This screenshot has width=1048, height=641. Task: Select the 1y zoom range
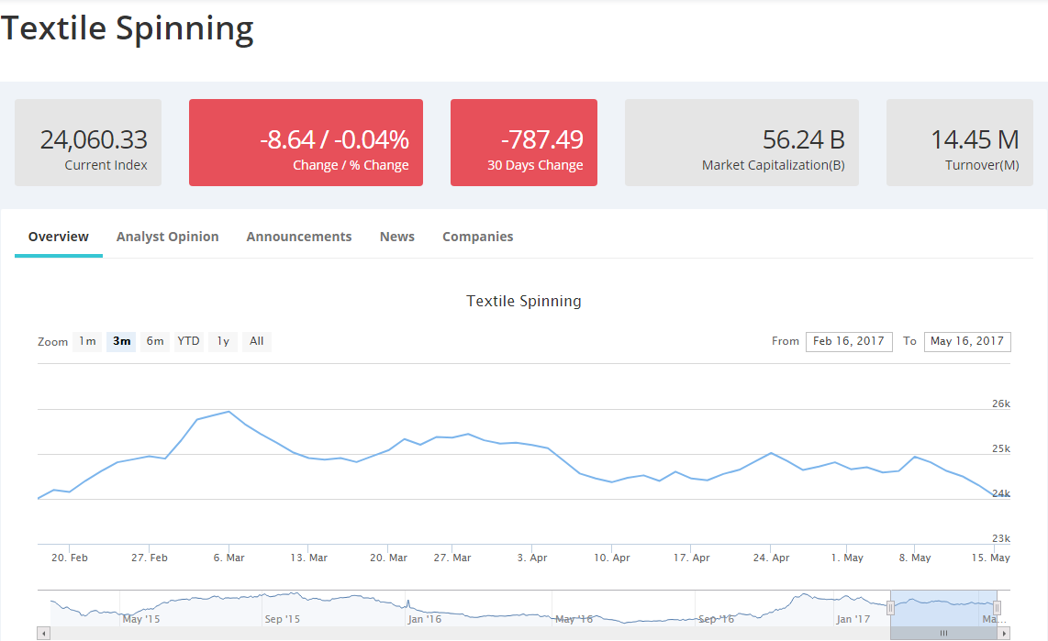[222, 341]
